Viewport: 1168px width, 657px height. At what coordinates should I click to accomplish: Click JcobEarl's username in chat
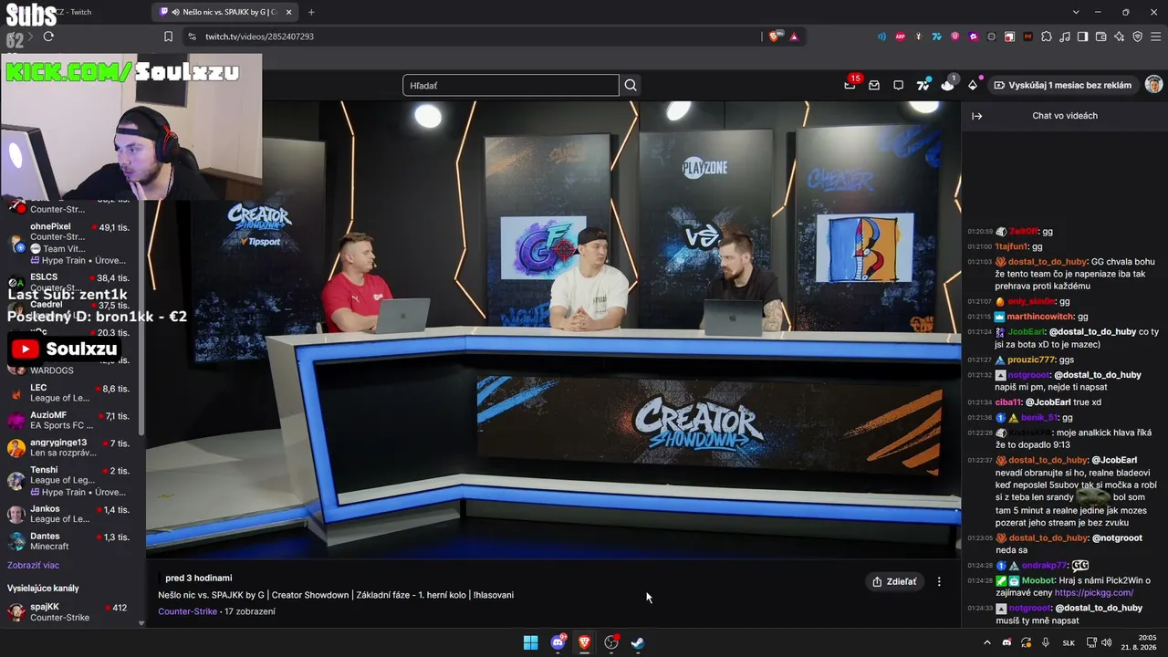pos(1026,332)
